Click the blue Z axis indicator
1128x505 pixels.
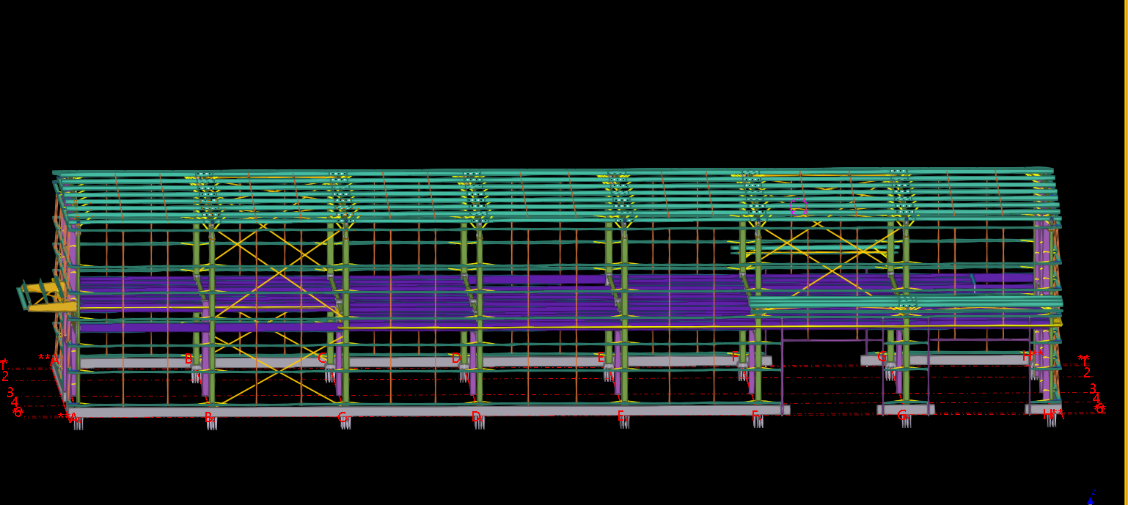[1091, 498]
